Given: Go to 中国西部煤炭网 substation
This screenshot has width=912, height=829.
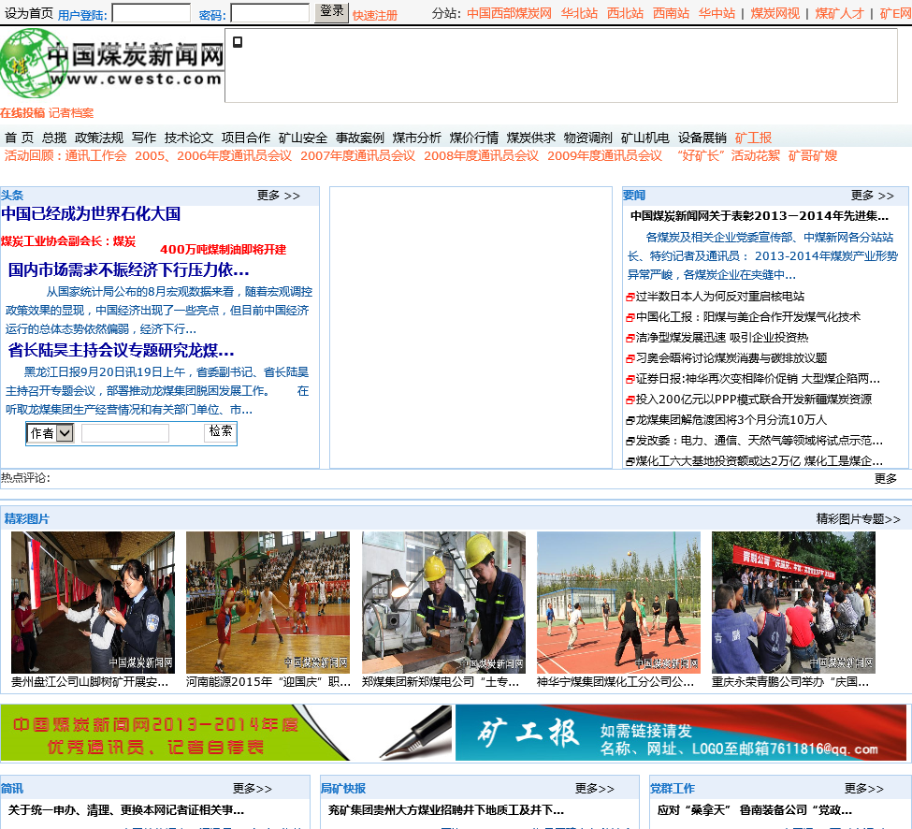Looking at the screenshot, I should pos(509,13).
